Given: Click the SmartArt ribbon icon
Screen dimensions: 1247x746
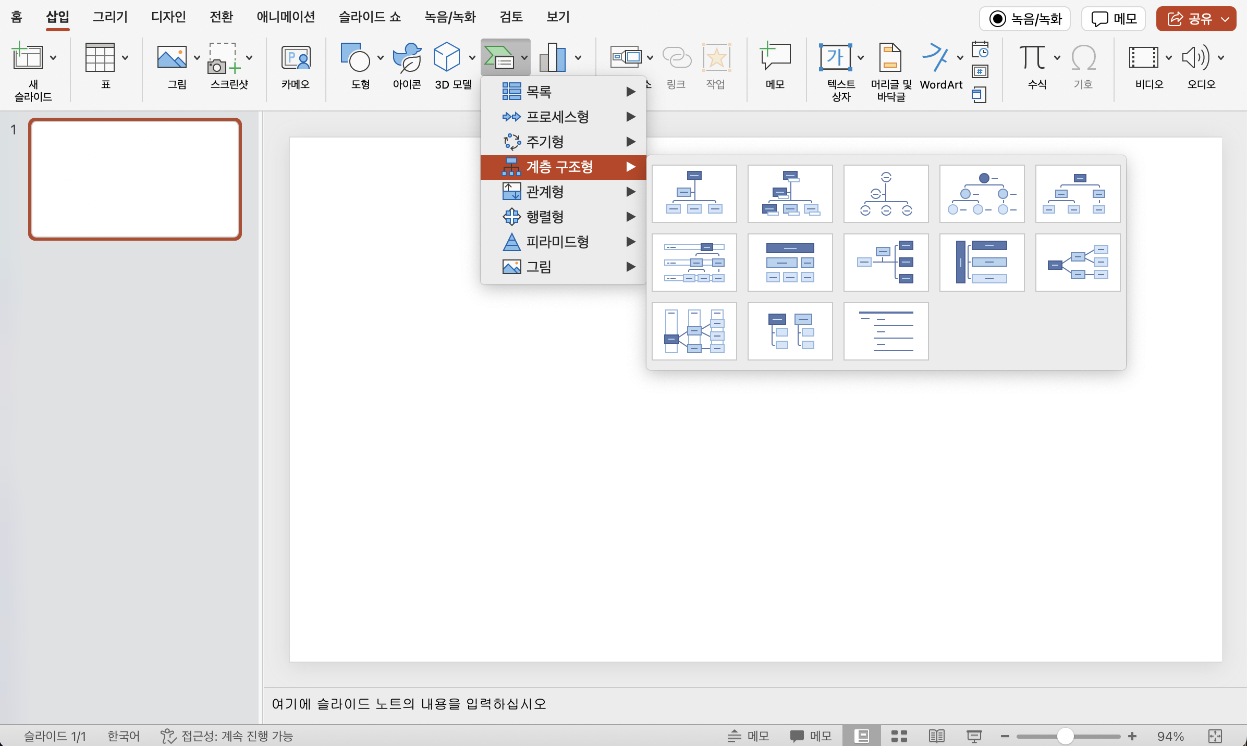Looking at the screenshot, I should point(498,57).
